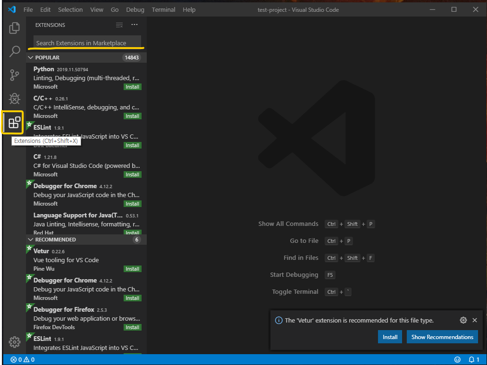The width and height of the screenshot is (487, 365).
Task: Install the Vetur extension from Recommended list
Action: [x=132, y=269]
